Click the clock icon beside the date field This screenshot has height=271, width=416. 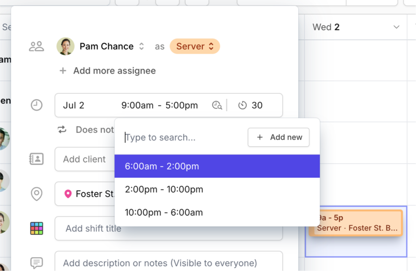[x=37, y=106]
